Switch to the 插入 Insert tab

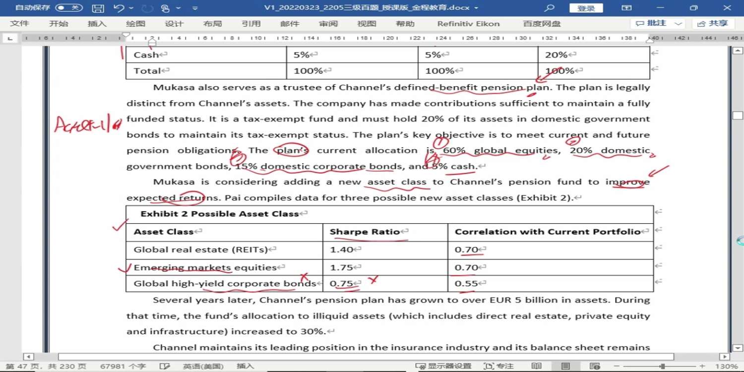(x=97, y=24)
